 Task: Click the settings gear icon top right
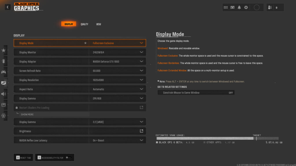tap(246, 7)
